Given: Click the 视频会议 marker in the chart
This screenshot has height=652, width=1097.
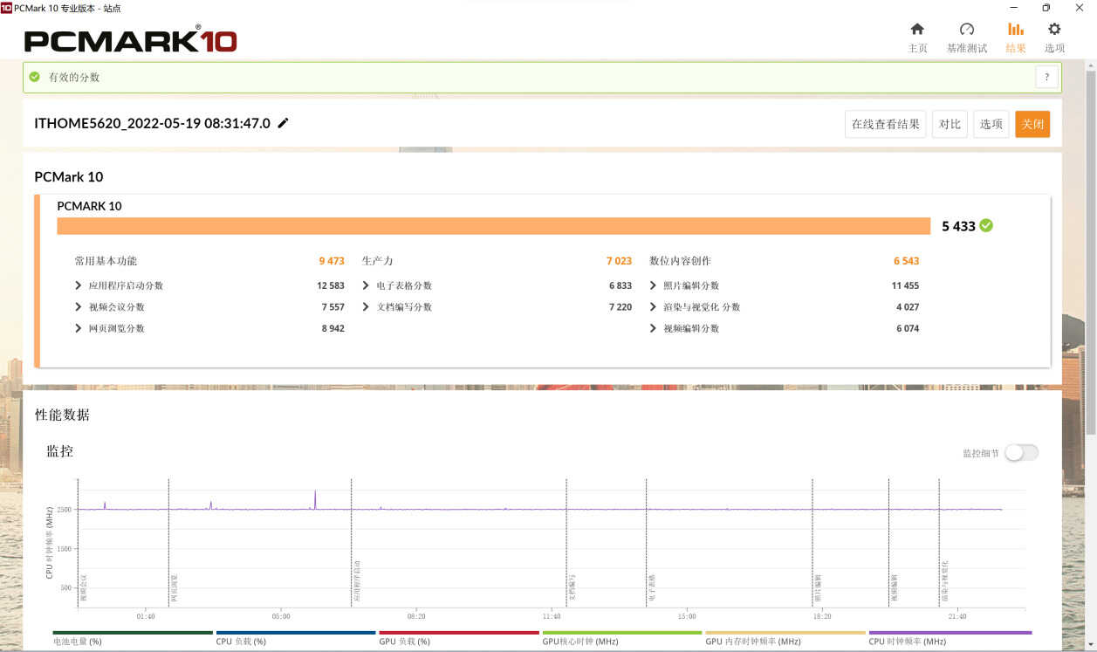Looking at the screenshot, I should [84, 589].
